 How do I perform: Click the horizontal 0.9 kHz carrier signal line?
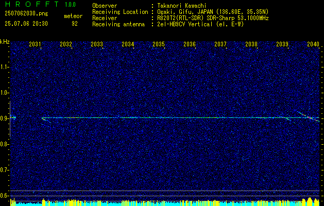point(180,117)
